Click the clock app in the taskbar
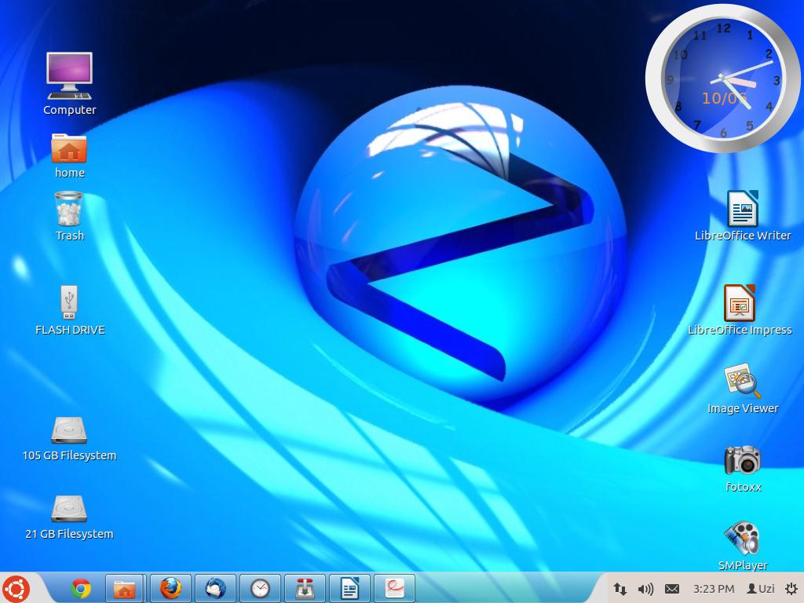 click(x=260, y=588)
